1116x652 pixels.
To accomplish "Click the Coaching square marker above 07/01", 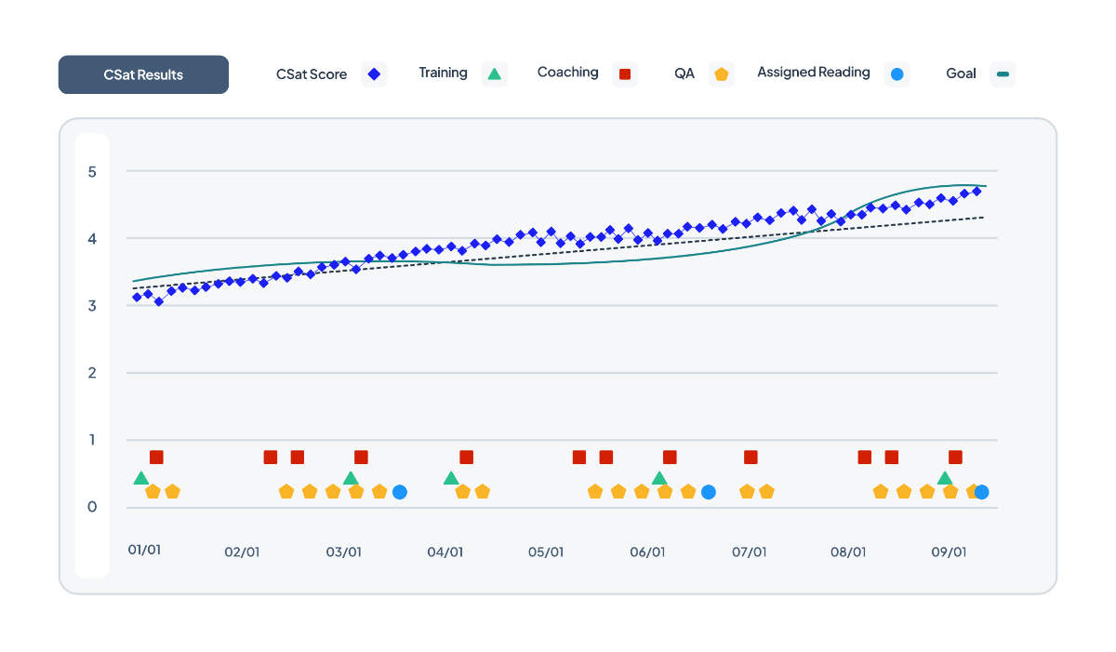I will pos(751,457).
